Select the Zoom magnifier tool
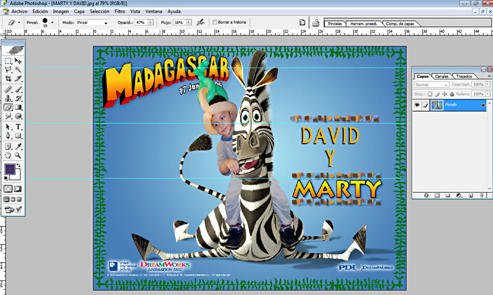Image resolution: width=493 pixels, height=295 pixels. tap(18, 155)
